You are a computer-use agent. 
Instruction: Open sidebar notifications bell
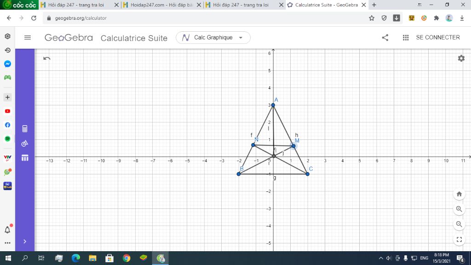pyautogui.click(x=7, y=230)
